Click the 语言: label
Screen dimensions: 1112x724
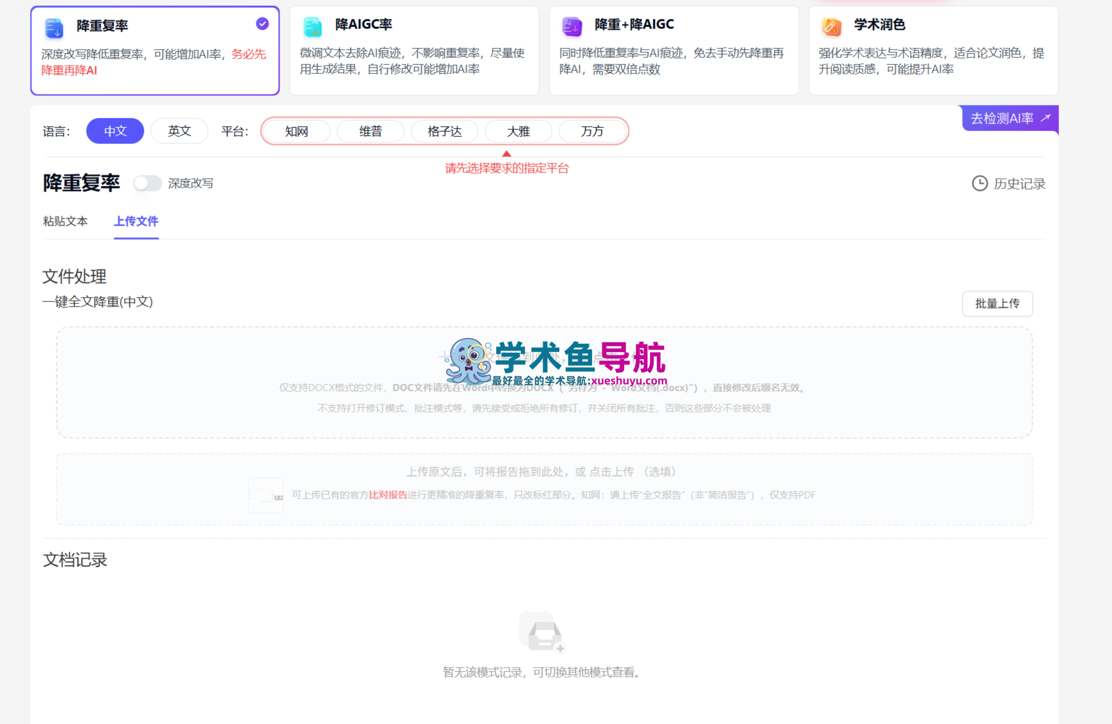coord(57,132)
